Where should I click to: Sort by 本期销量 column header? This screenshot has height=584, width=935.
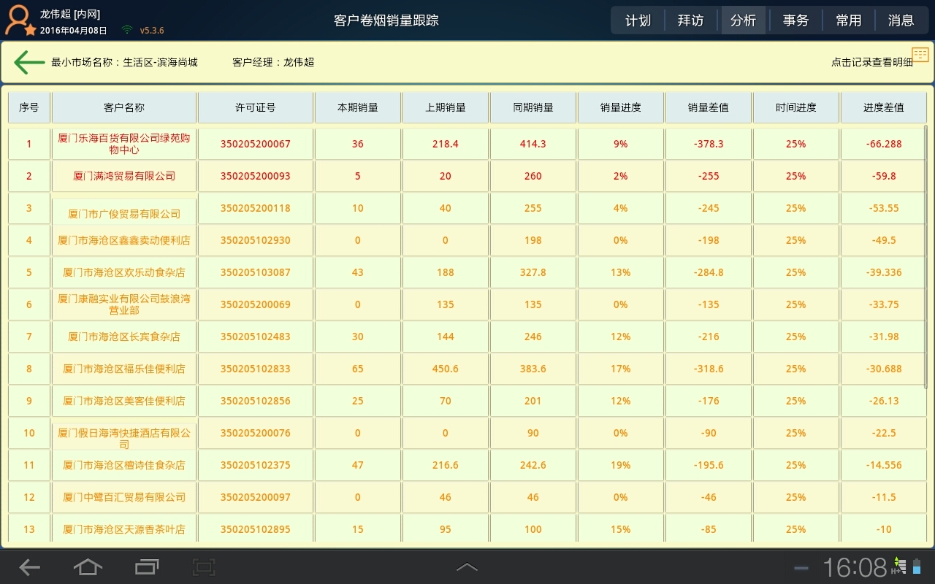point(358,107)
